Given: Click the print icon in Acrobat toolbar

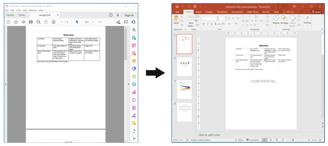Looking at the screenshot, I should pyautogui.click(x=31, y=22).
